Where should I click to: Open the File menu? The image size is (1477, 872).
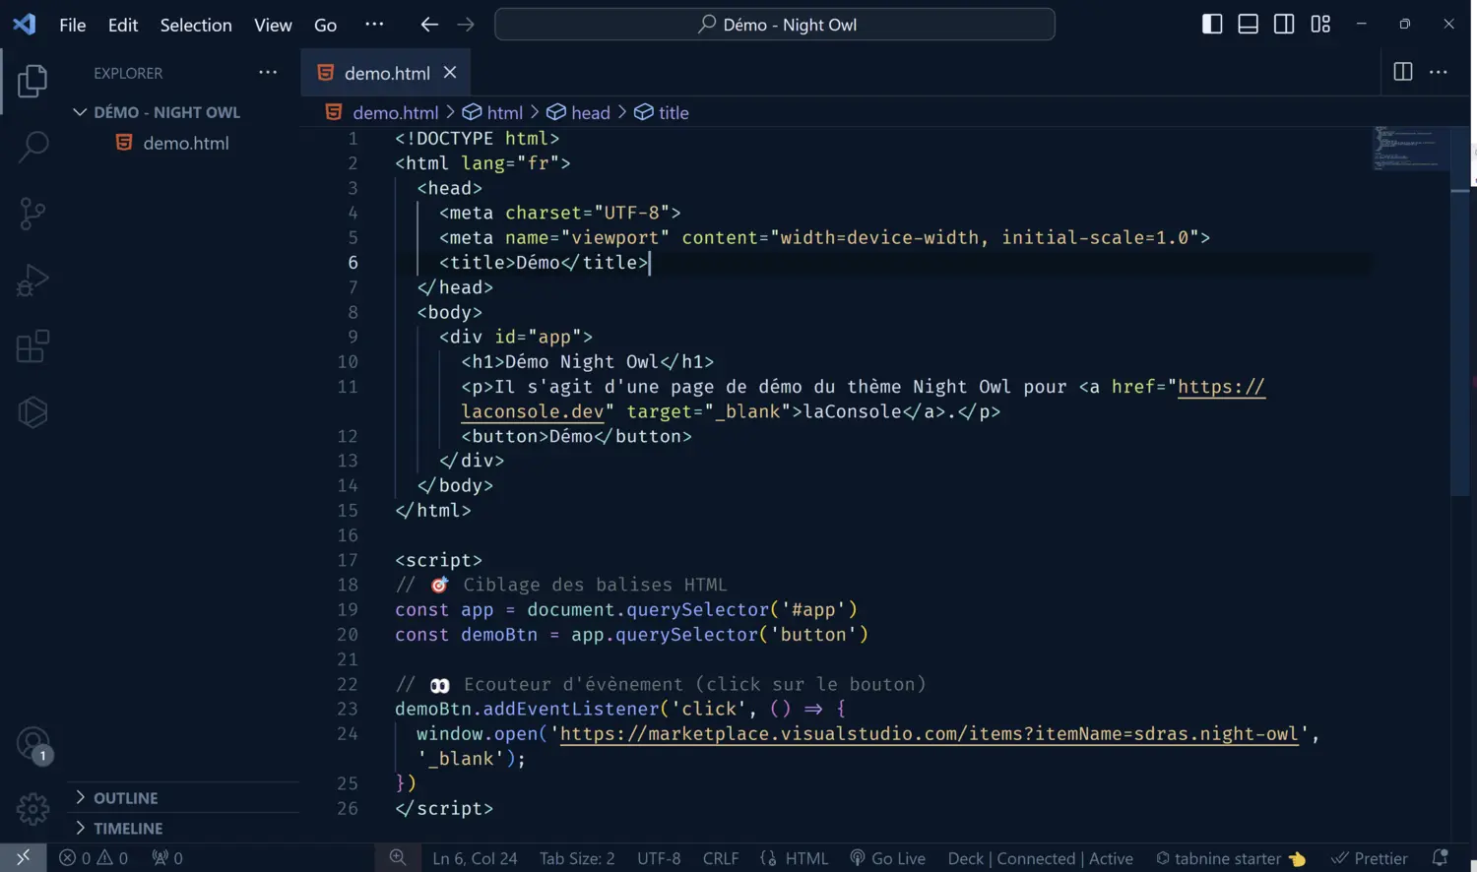[x=72, y=25]
